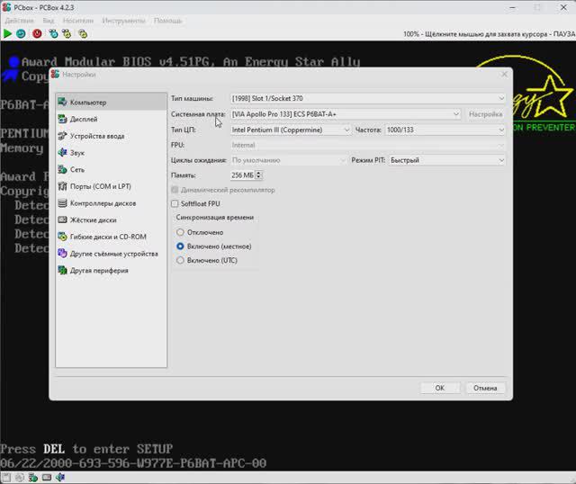The height and width of the screenshot is (484, 576).
Task: Click the Настройки dialog title icon
Action: click(x=56, y=74)
